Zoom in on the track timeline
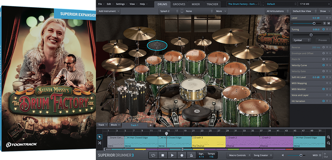Screen dimensions: 332x160 point(329,137)
